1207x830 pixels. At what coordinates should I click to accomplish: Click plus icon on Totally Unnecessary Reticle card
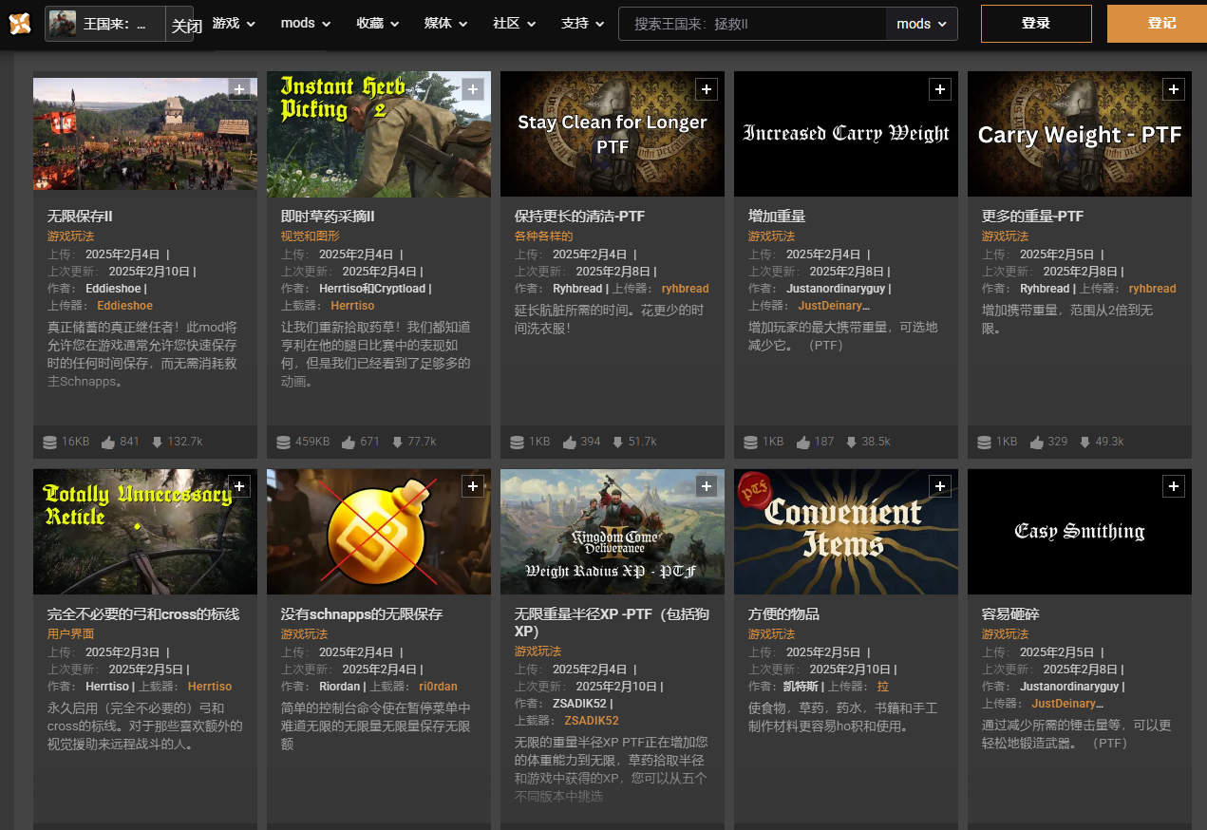pyautogui.click(x=239, y=486)
